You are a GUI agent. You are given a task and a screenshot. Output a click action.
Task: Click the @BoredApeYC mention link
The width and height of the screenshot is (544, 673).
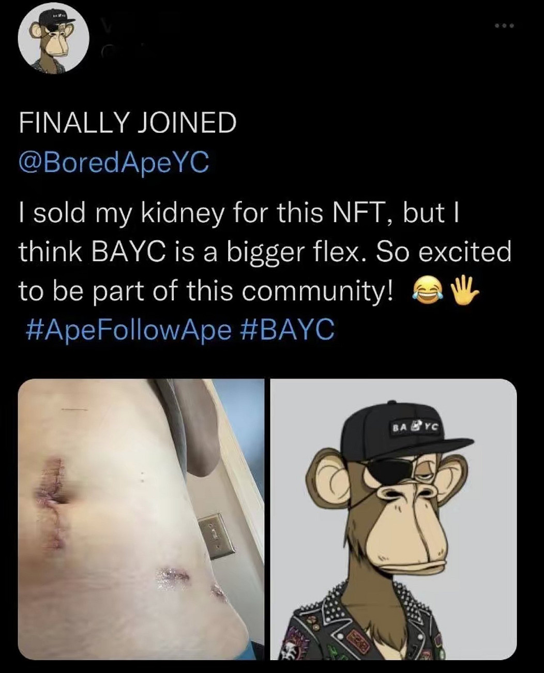[x=113, y=162]
